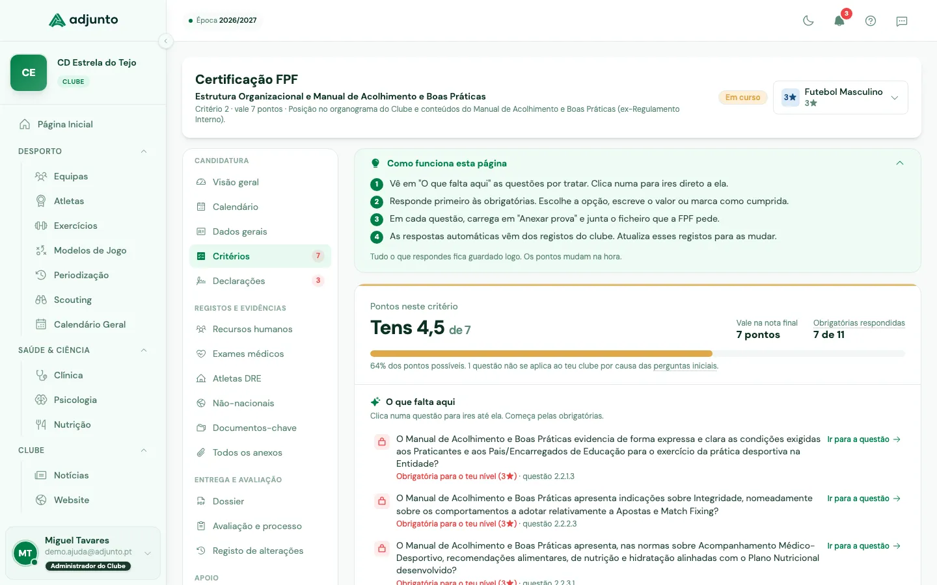Click the lock icon for question 2.2.1.3

(382, 442)
